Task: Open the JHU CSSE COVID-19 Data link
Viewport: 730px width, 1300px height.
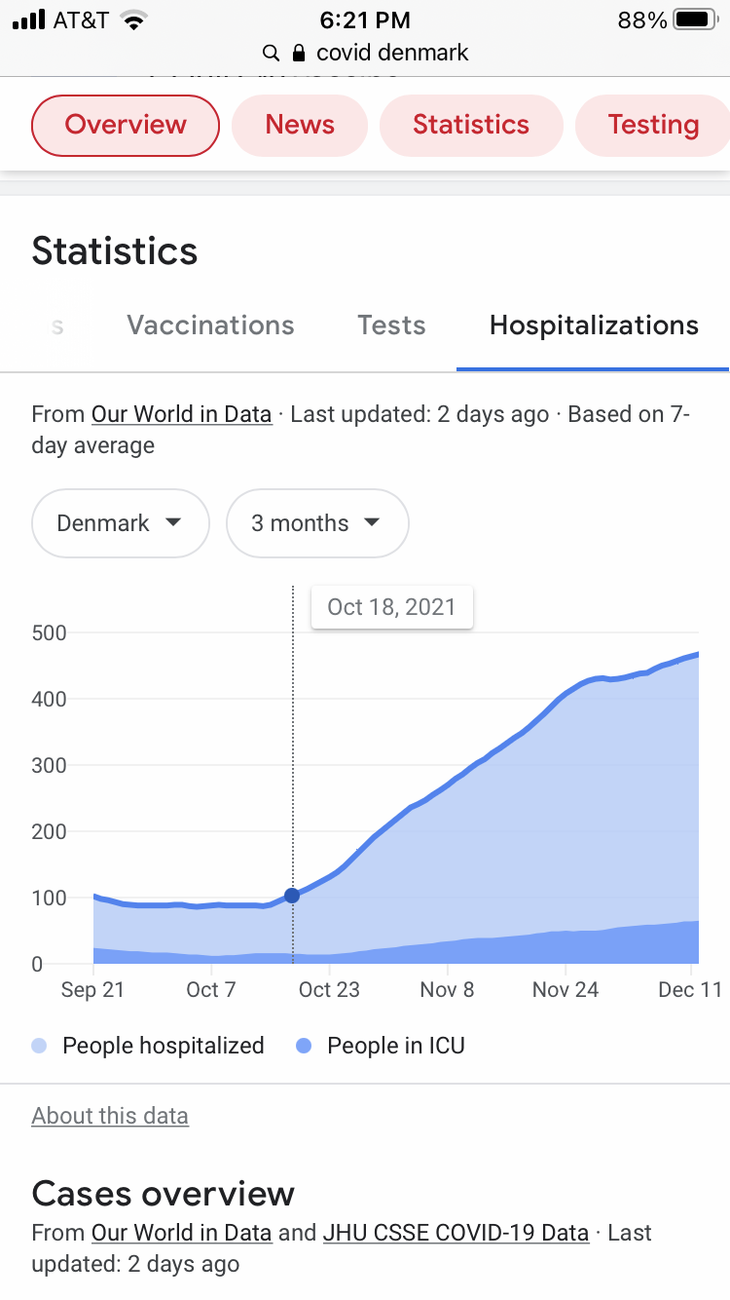Action: pyautogui.click(x=456, y=1233)
